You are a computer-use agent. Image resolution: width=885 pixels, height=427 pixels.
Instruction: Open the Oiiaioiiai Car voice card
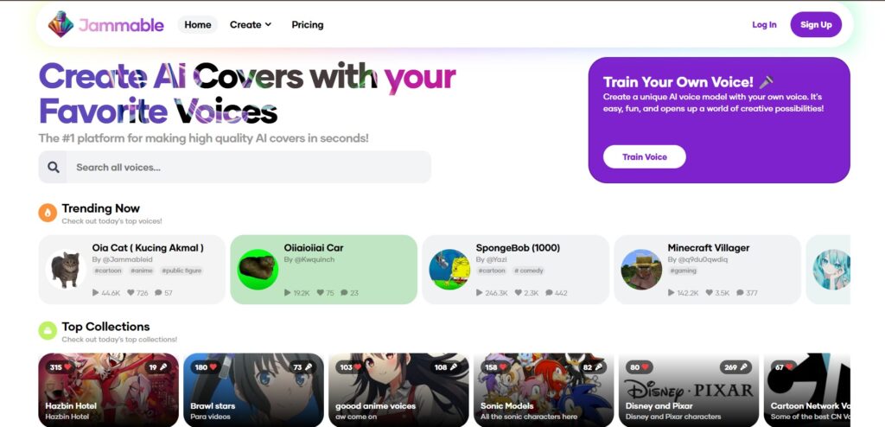[x=324, y=270]
